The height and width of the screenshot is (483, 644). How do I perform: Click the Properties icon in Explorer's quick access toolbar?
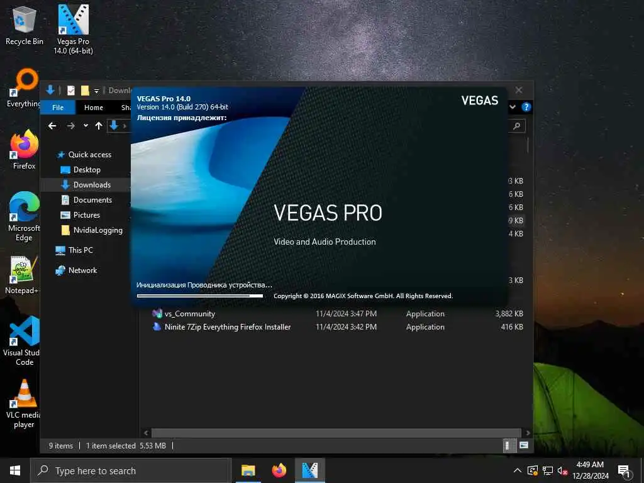pyautogui.click(x=71, y=91)
